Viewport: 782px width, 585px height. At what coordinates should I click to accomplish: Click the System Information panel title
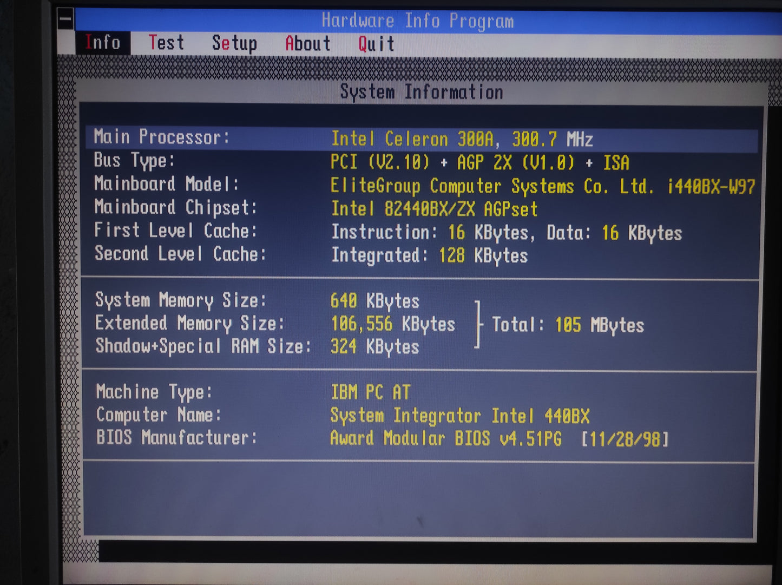(421, 92)
